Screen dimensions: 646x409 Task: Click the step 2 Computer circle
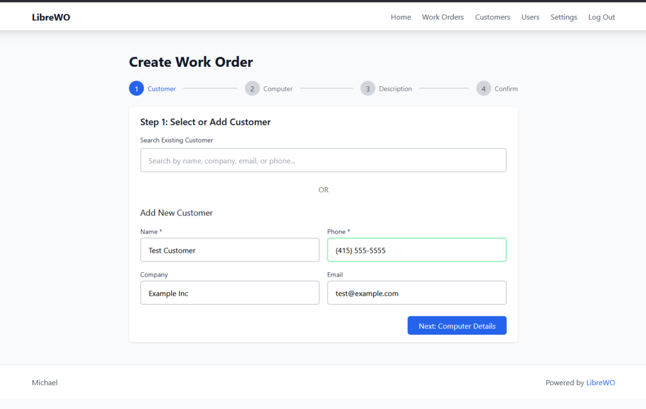click(x=252, y=88)
